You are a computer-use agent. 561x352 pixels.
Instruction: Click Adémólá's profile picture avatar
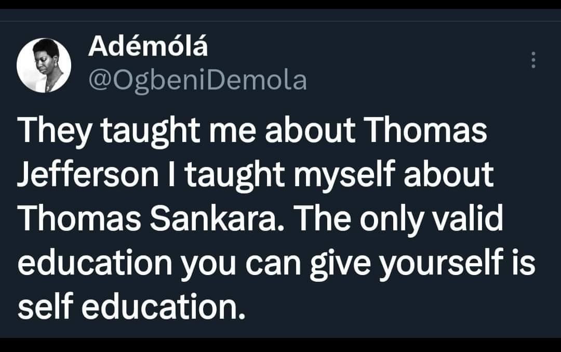tap(44, 65)
